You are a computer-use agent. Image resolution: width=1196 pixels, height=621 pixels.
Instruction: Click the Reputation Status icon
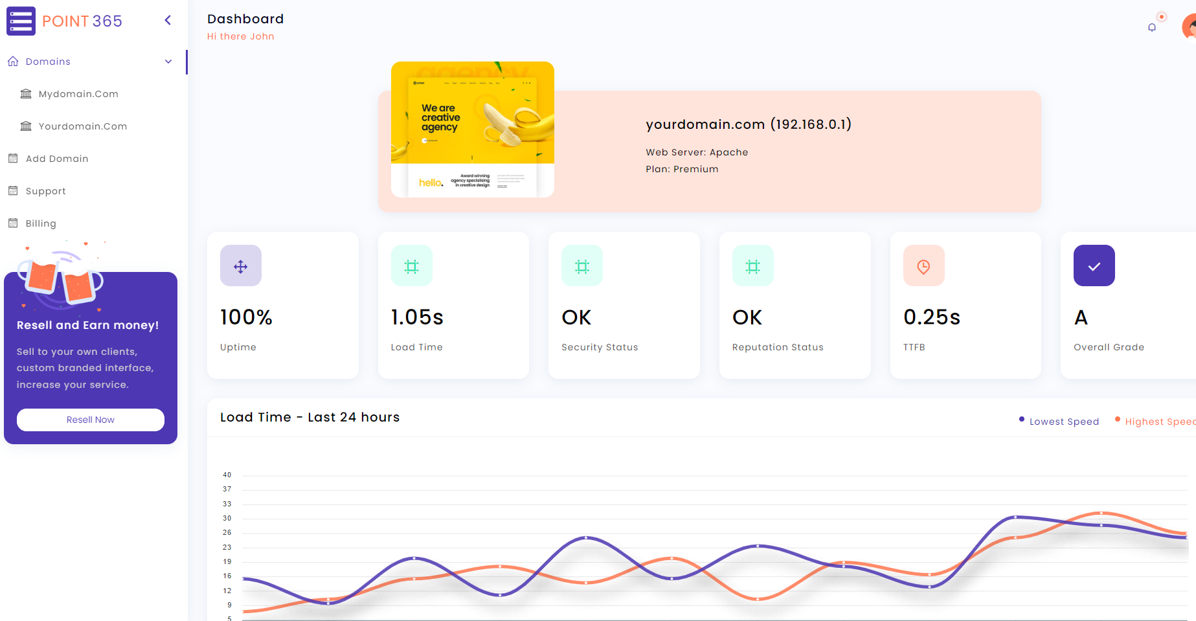[x=752, y=265]
